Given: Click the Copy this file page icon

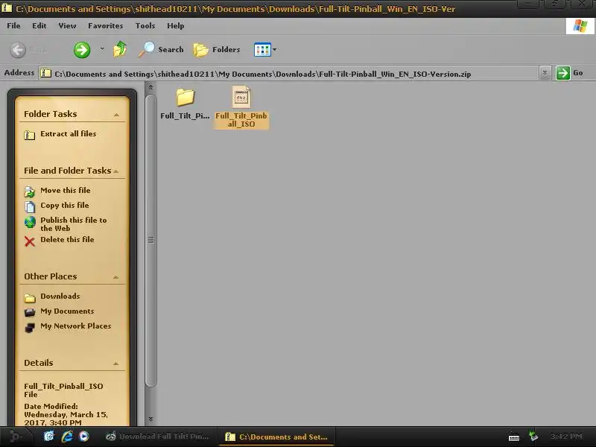Looking at the screenshot, I should point(30,206).
